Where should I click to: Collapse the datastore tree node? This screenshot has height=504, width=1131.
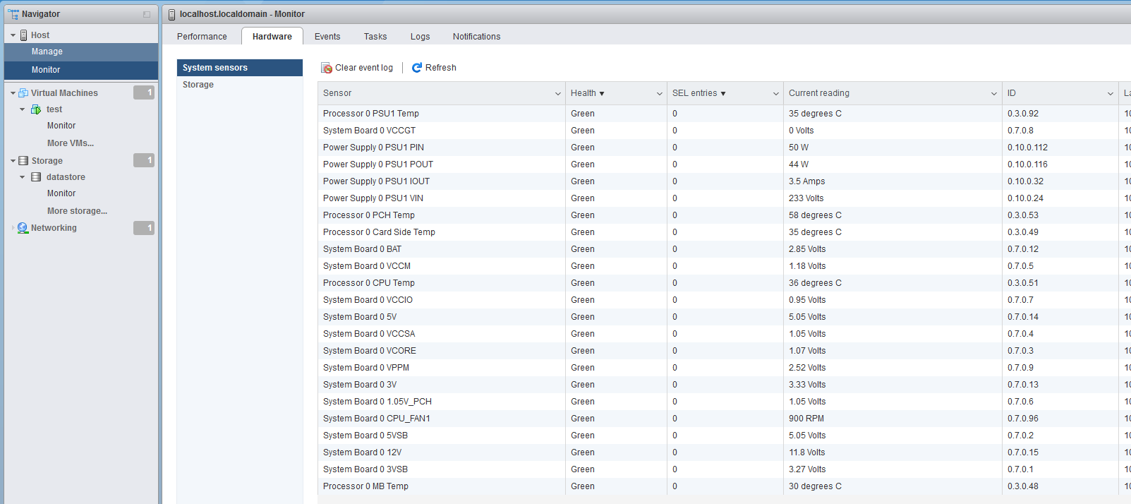click(23, 177)
